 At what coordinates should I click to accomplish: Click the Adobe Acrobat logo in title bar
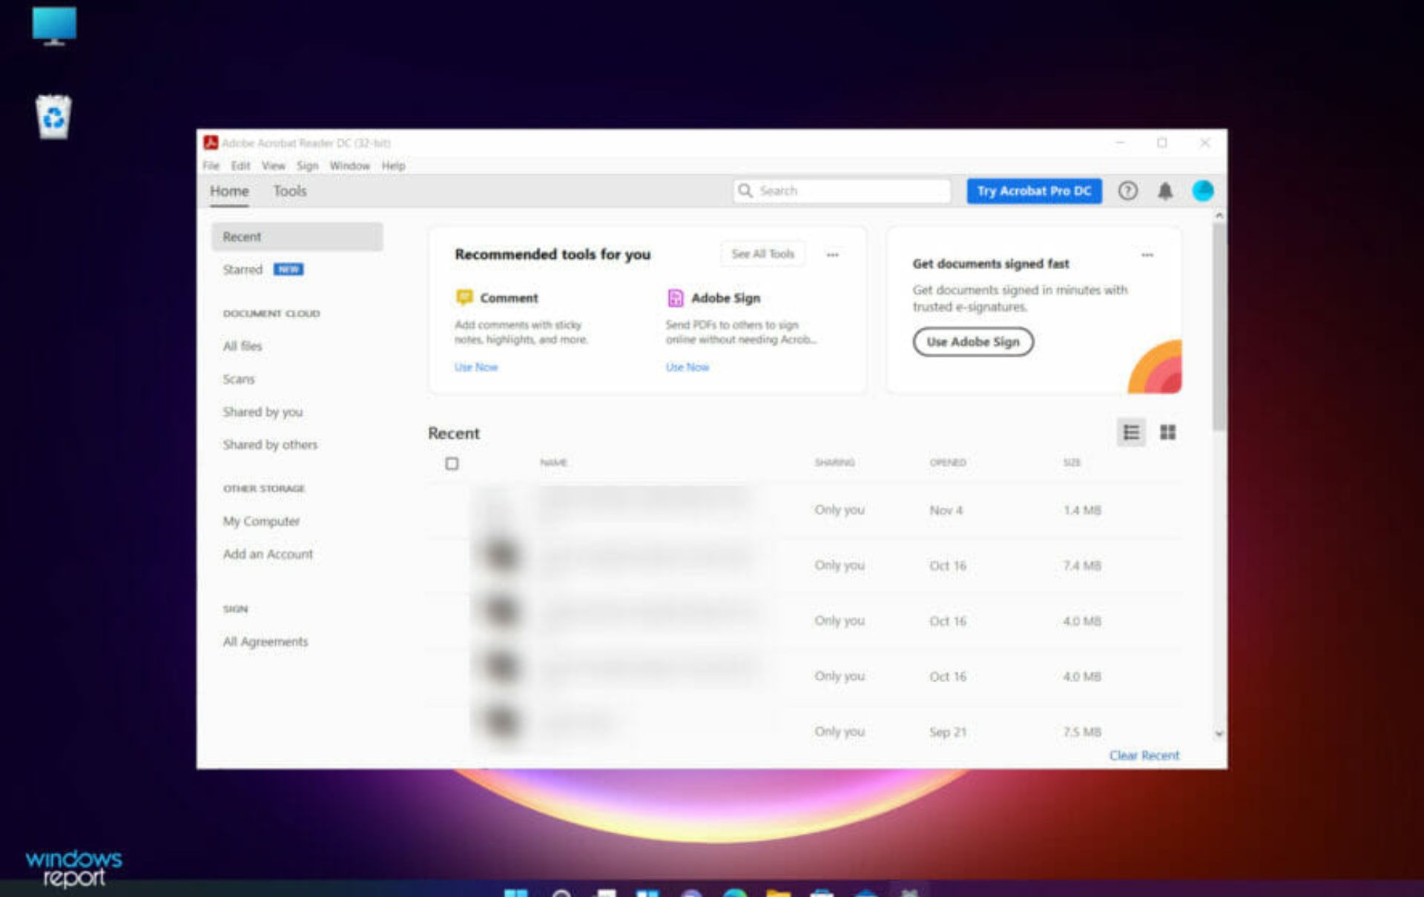point(211,142)
